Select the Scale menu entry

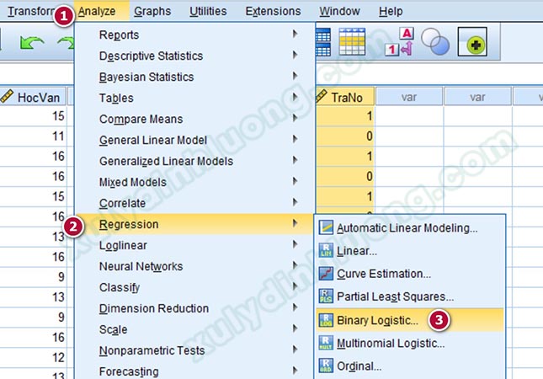point(194,329)
